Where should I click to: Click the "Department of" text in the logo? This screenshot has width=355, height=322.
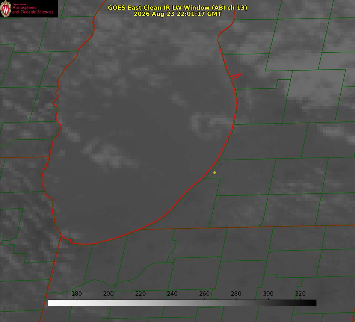19,4
